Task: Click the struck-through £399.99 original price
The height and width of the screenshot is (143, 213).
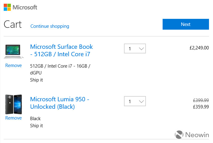Action: pyautogui.click(x=201, y=100)
